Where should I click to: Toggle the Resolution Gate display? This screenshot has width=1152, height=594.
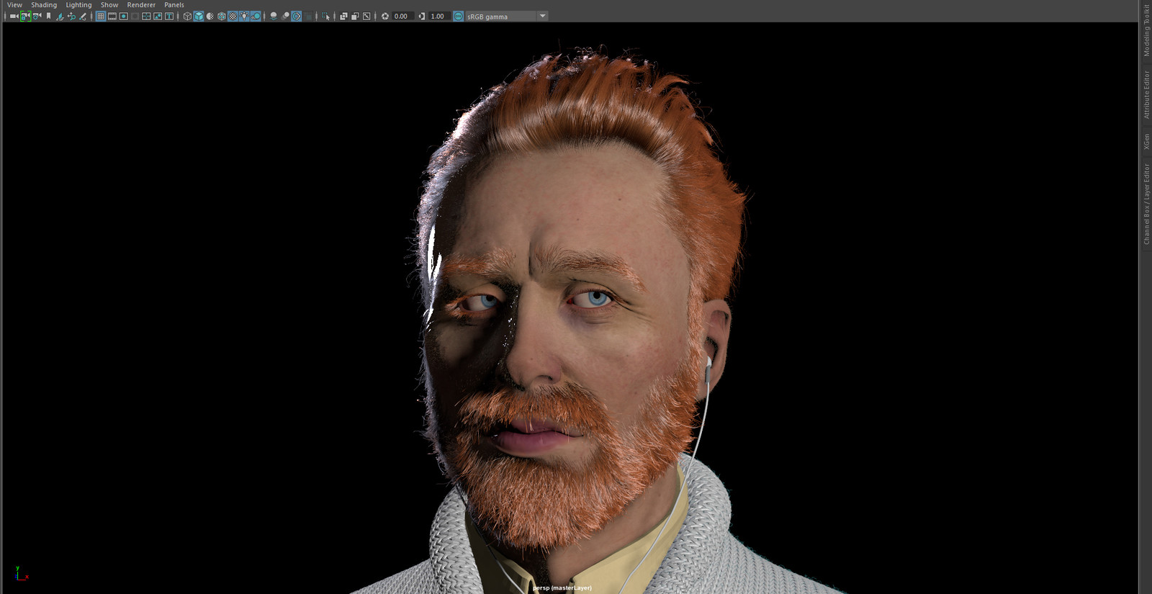(x=124, y=16)
